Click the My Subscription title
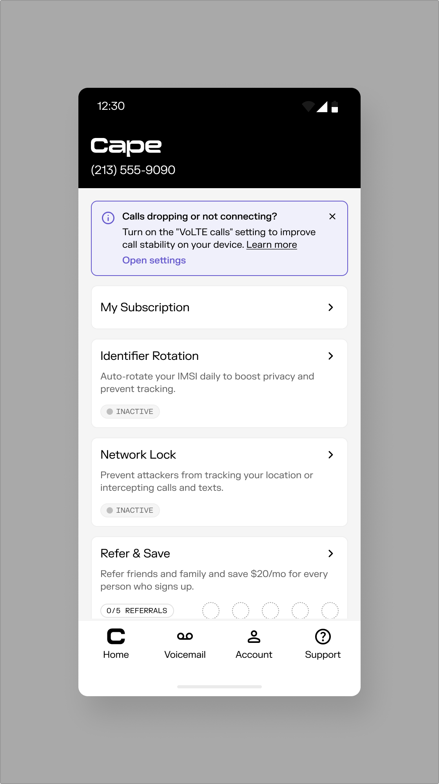Screen dimensions: 439x784 tap(145, 307)
